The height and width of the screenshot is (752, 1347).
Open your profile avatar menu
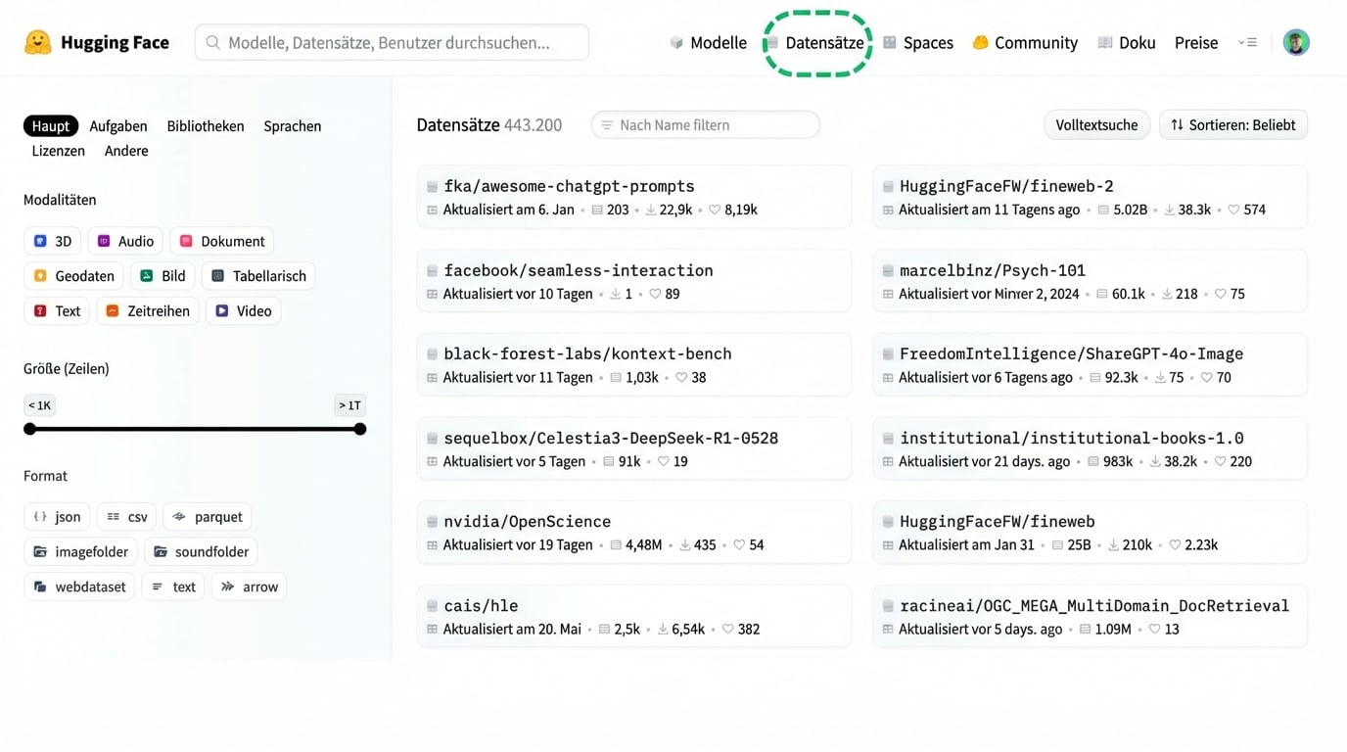(1295, 42)
